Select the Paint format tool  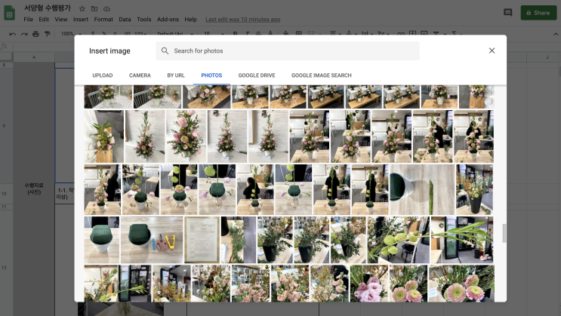48,34
